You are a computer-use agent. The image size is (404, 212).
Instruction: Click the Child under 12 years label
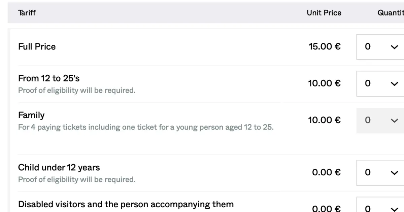click(59, 167)
